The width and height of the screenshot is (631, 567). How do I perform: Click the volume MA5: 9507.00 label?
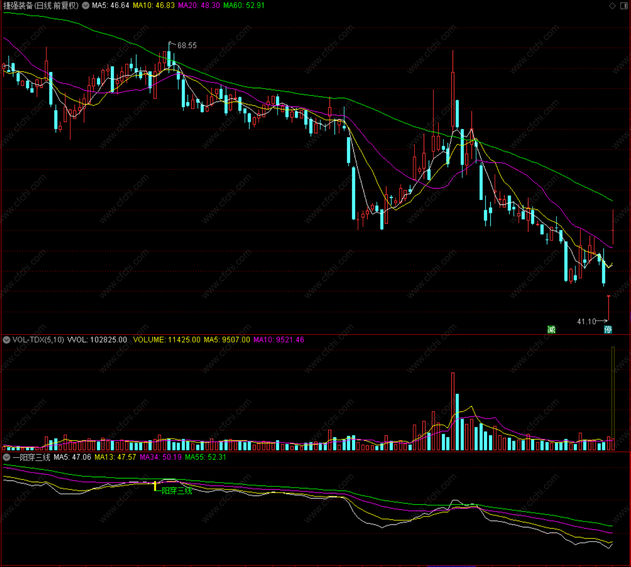(227, 340)
